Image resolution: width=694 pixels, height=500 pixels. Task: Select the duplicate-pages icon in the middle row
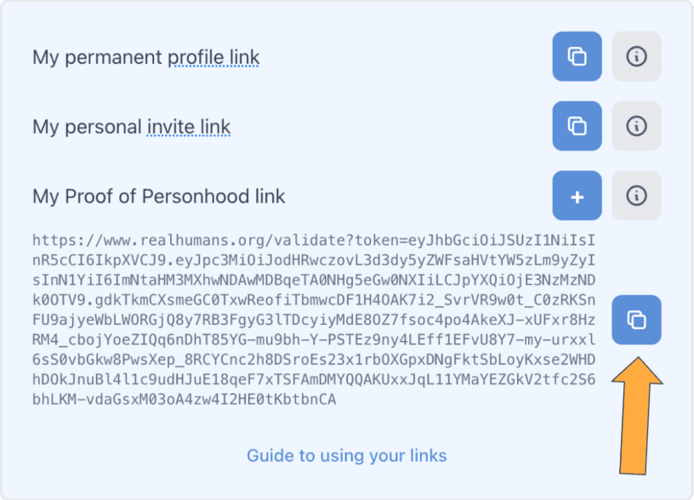click(577, 126)
